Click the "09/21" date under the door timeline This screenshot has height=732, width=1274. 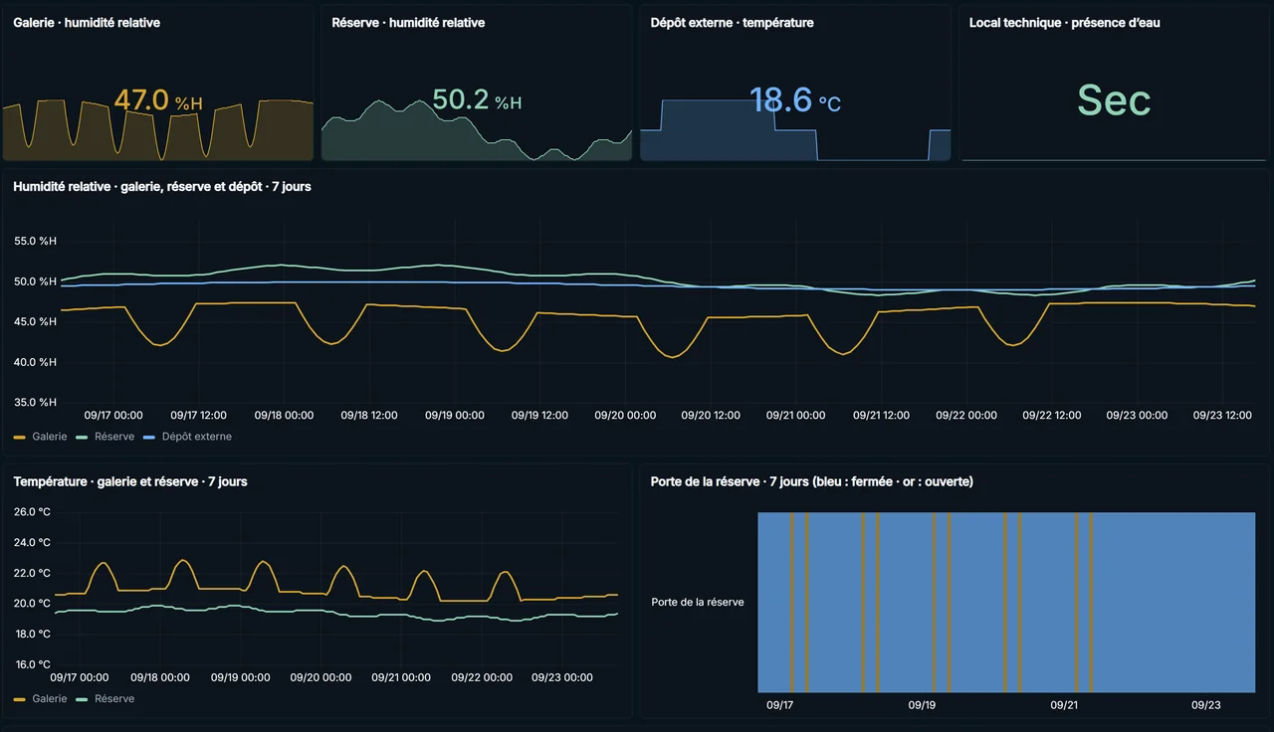click(1064, 705)
